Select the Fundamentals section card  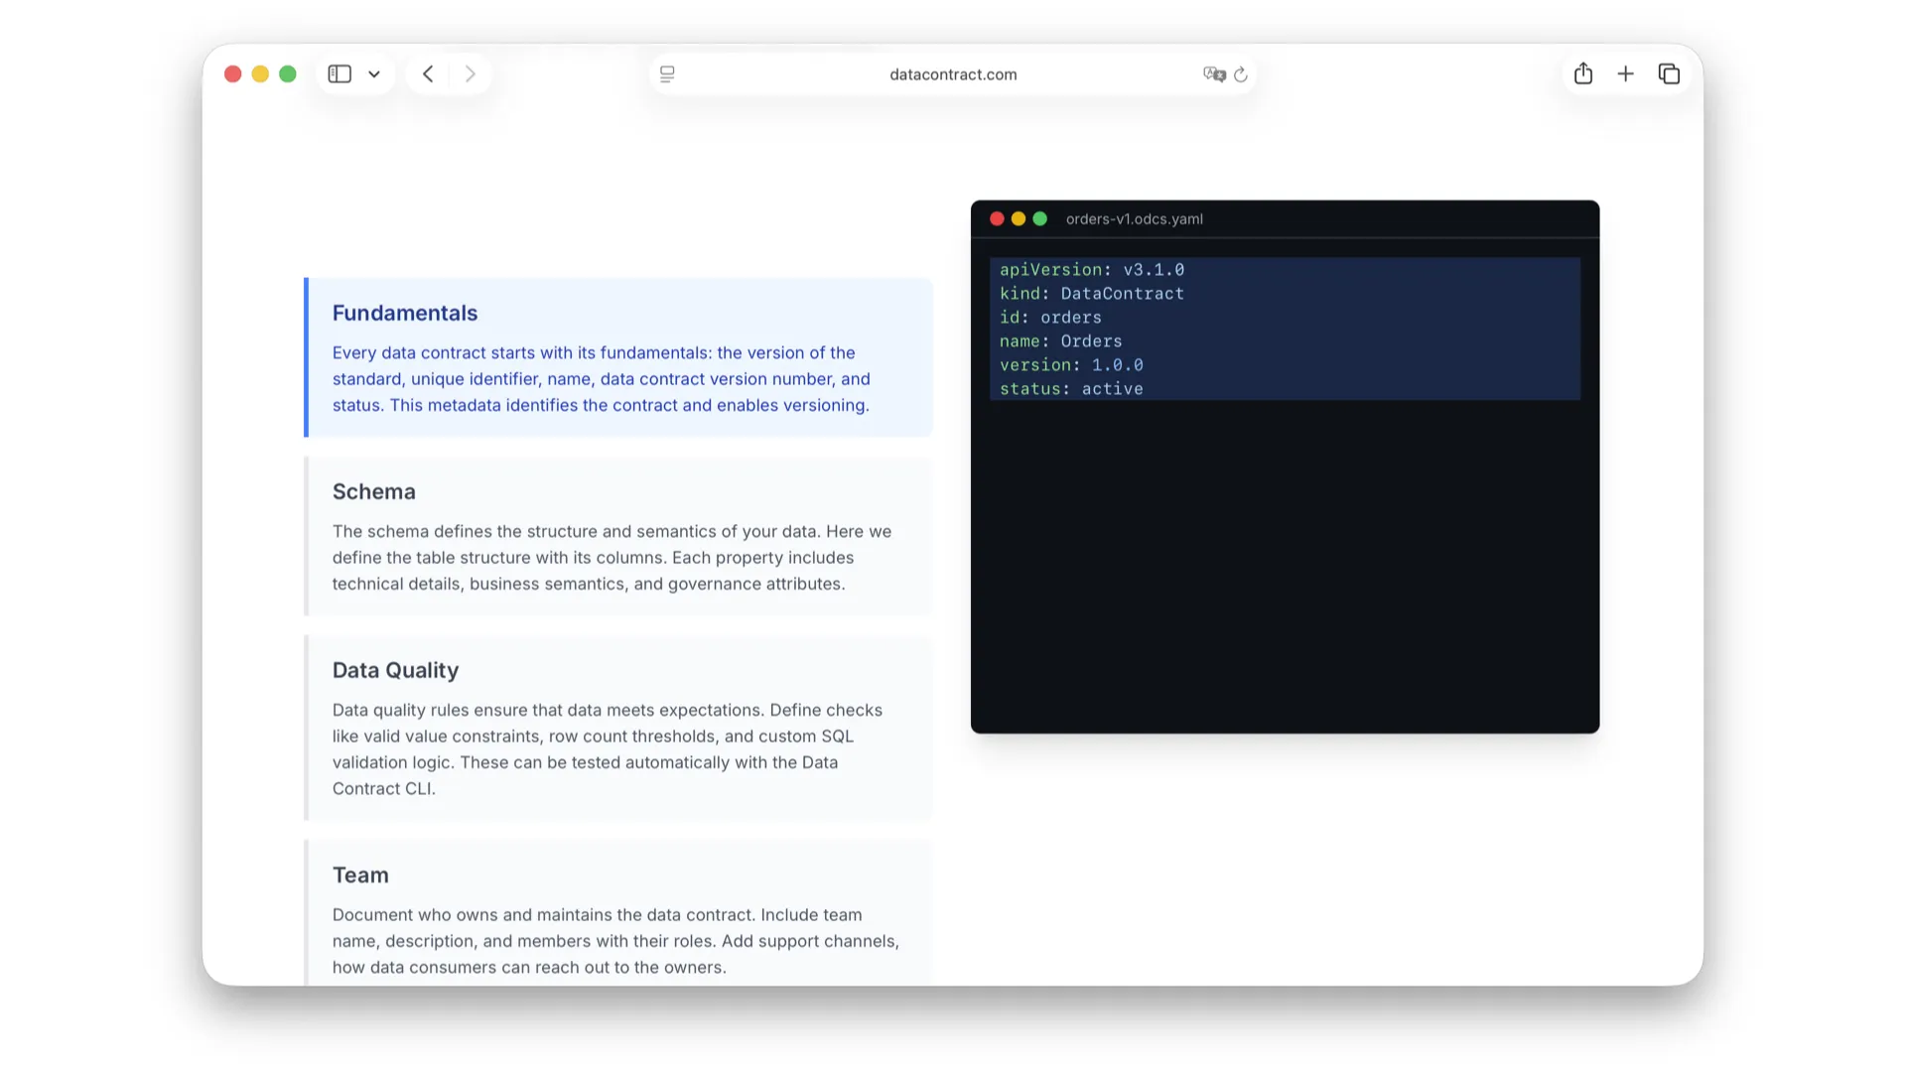pyautogui.click(x=618, y=357)
